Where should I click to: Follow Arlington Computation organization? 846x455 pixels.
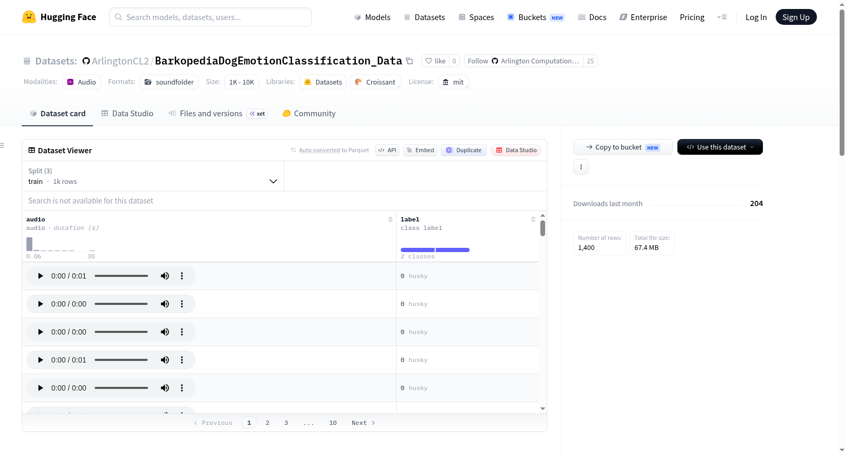523,61
